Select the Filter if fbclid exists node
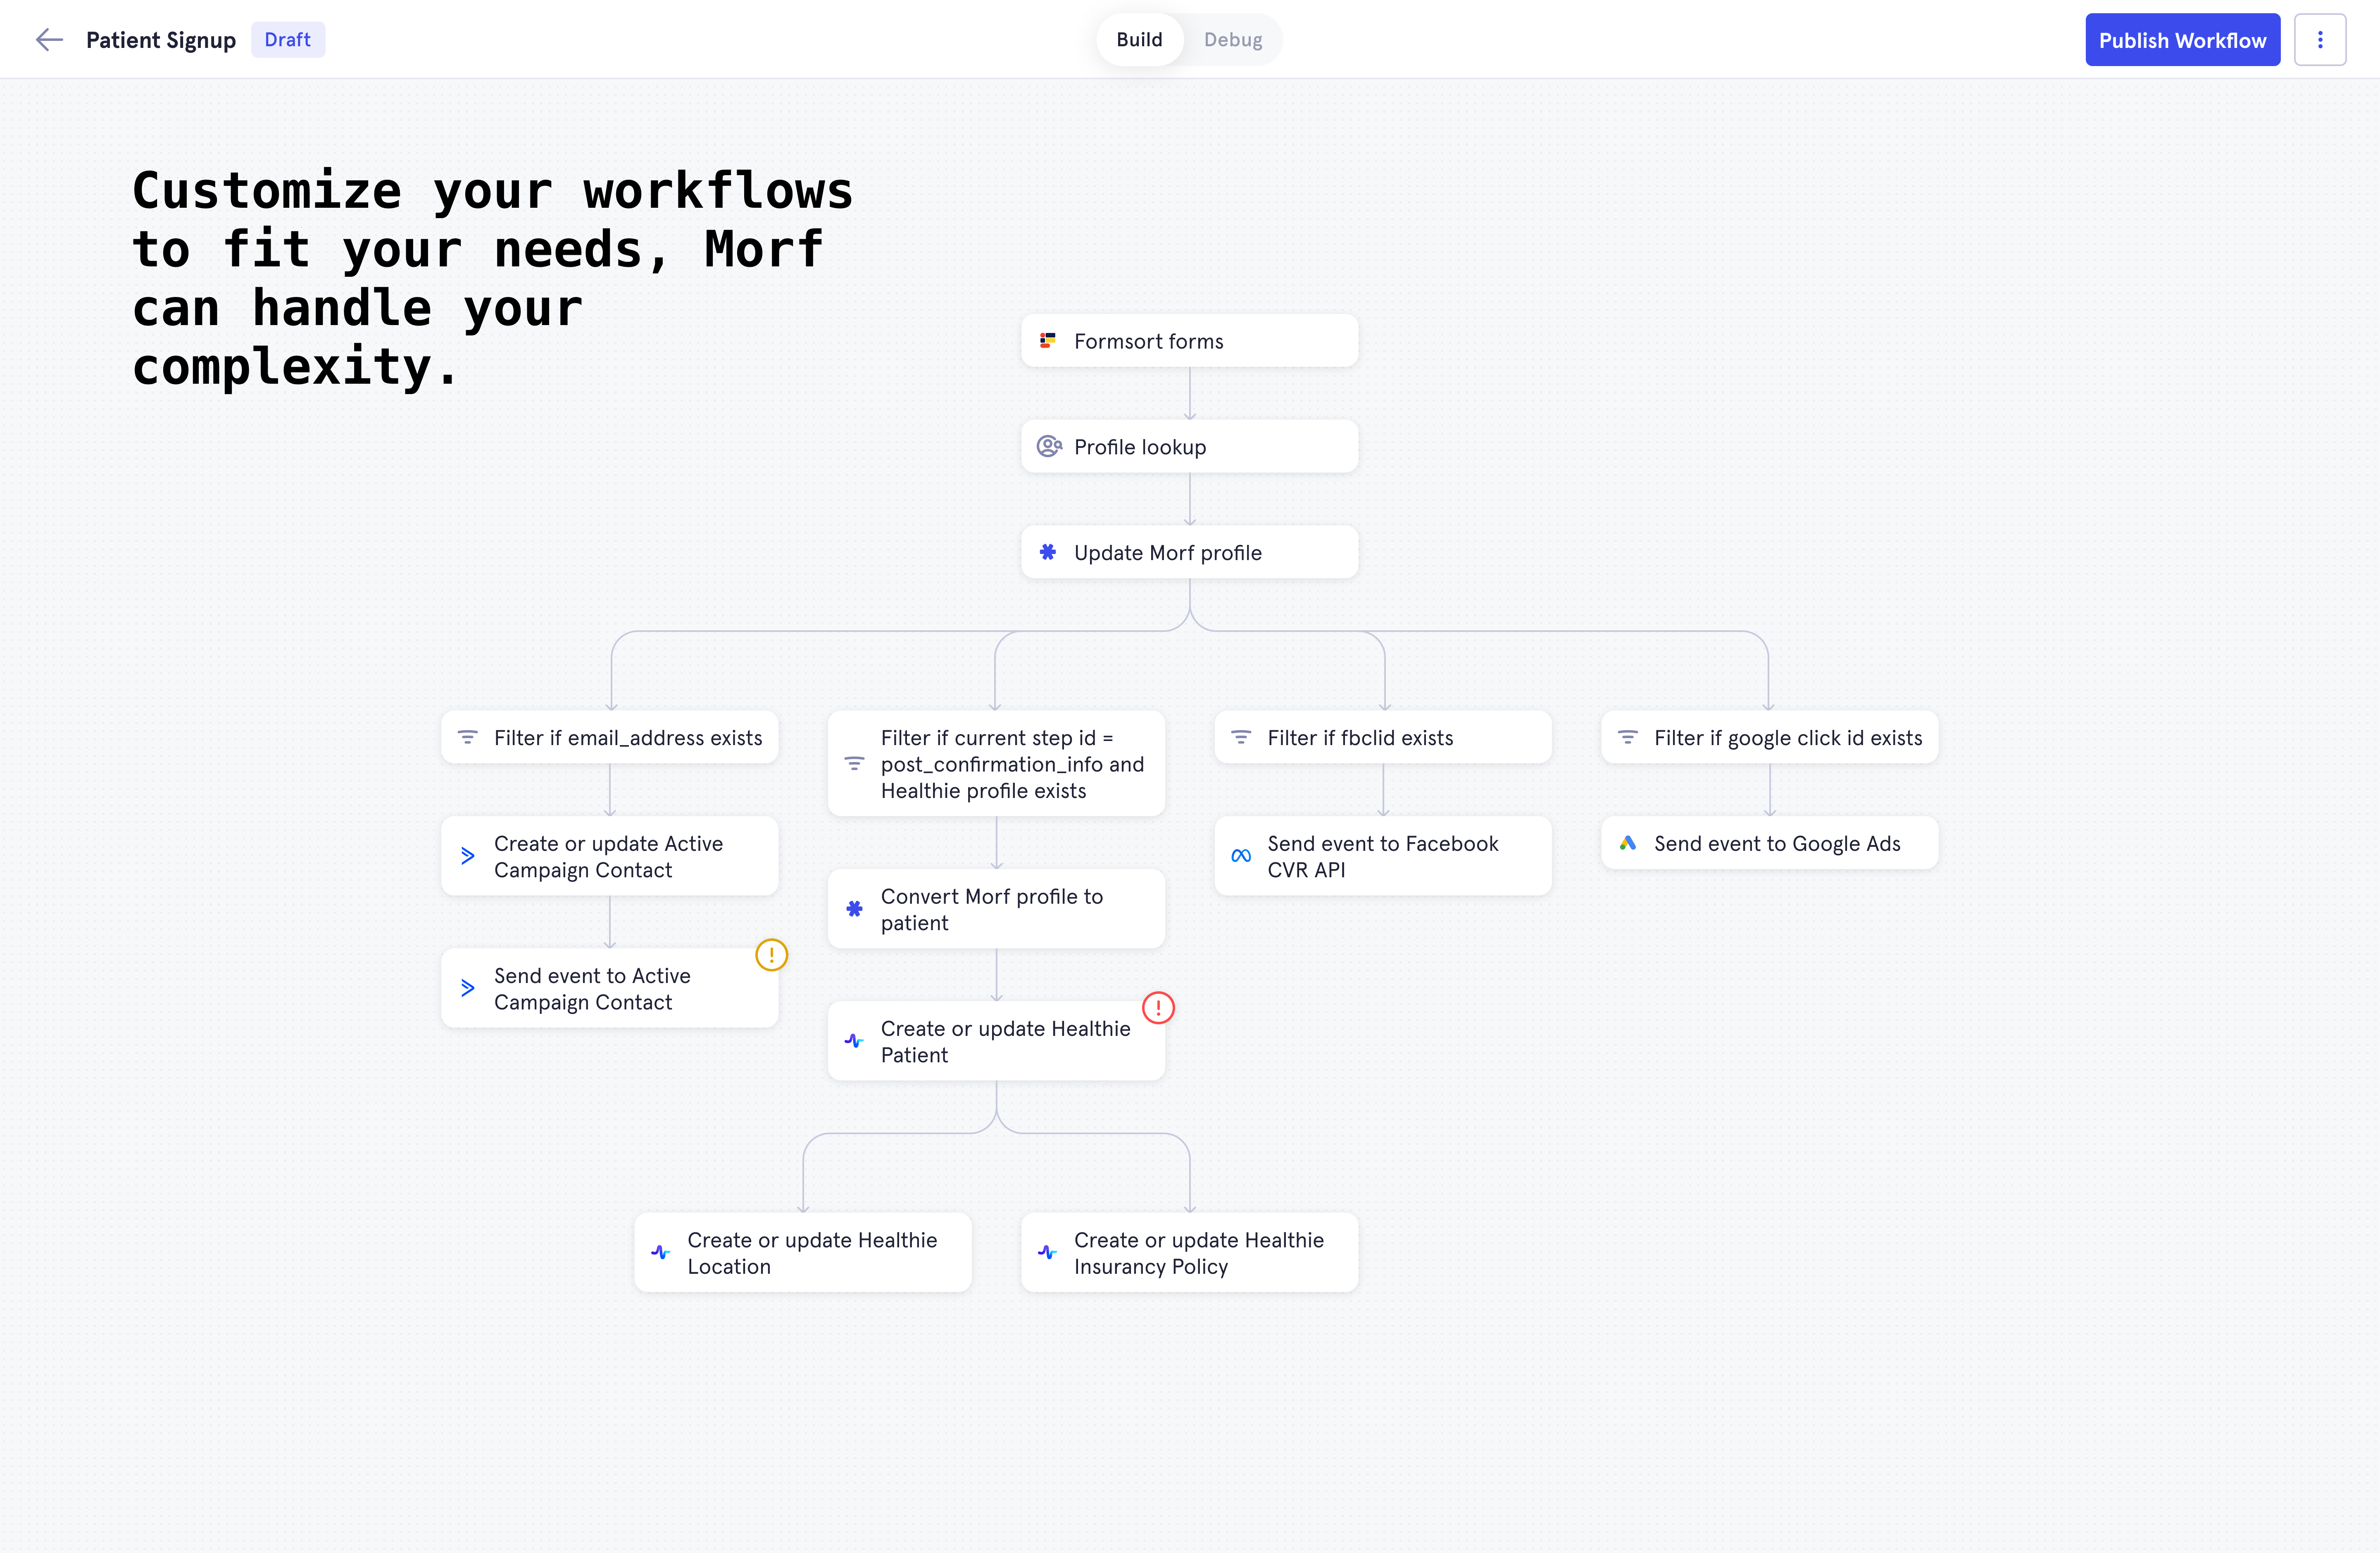The height and width of the screenshot is (1553, 2380). (1383, 738)
